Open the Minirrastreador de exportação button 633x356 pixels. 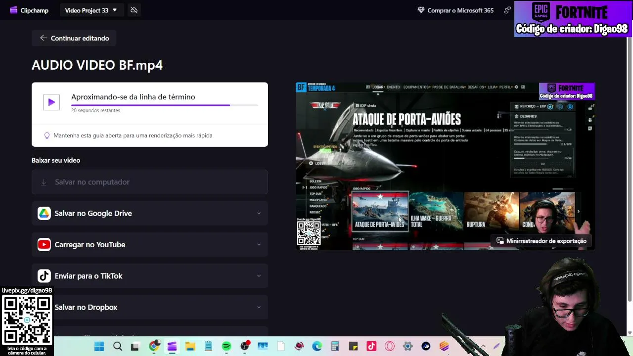542,241
